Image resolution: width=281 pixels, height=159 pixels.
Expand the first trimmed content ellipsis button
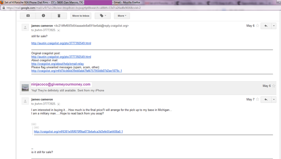point(34,124)
